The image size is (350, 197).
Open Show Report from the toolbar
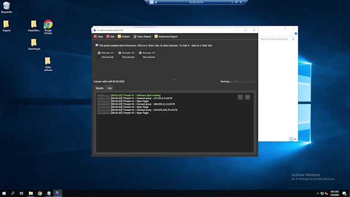tap(142, 37)
